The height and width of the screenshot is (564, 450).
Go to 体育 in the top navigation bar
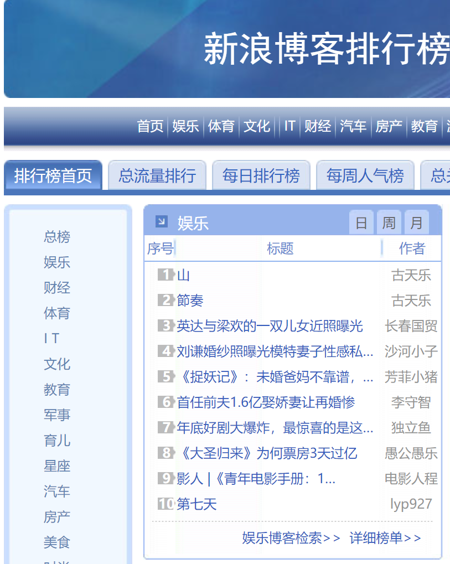point(221,126)
